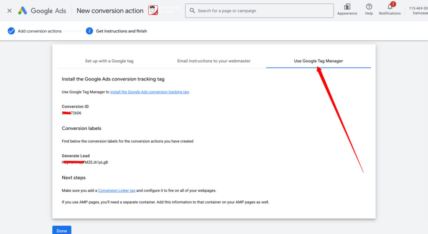Viewport: 428px width, 234px height.
Task: Click the step 2 number circle
Action: pyautogui.click(x=89, y=31)
